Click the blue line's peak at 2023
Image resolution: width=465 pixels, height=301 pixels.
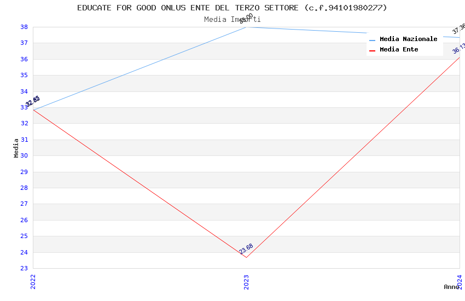coord(246,27)
